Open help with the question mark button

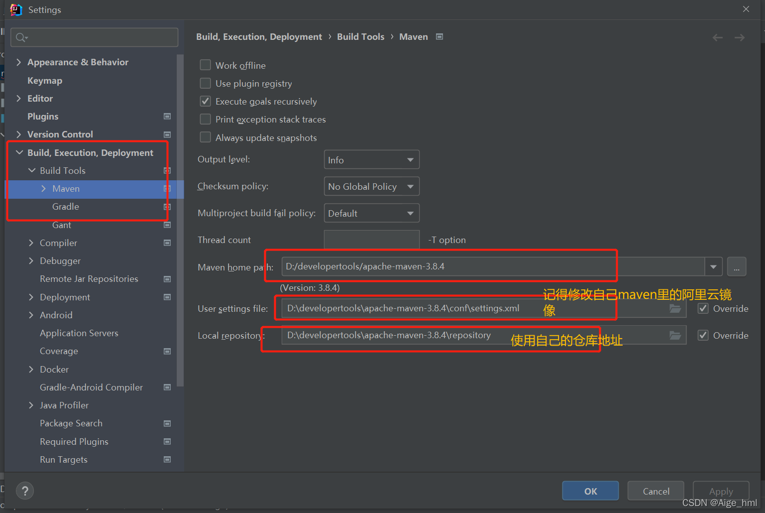[x=25, y=491]
